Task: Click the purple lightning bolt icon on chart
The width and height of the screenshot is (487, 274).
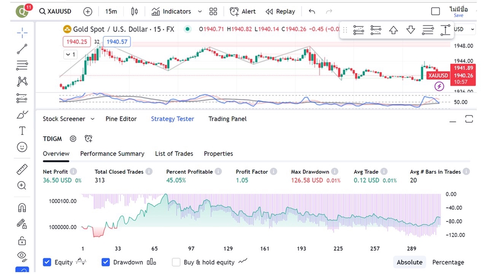Action: point(439,86)
